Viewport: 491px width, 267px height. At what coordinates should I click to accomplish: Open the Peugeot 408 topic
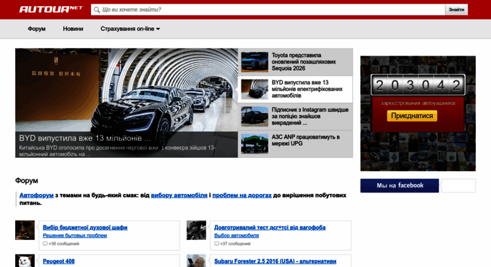pos(59,261)
